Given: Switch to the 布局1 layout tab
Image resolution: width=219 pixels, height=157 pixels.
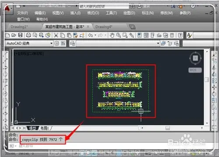Looking at the screenshot, I should tap(45, 128).
